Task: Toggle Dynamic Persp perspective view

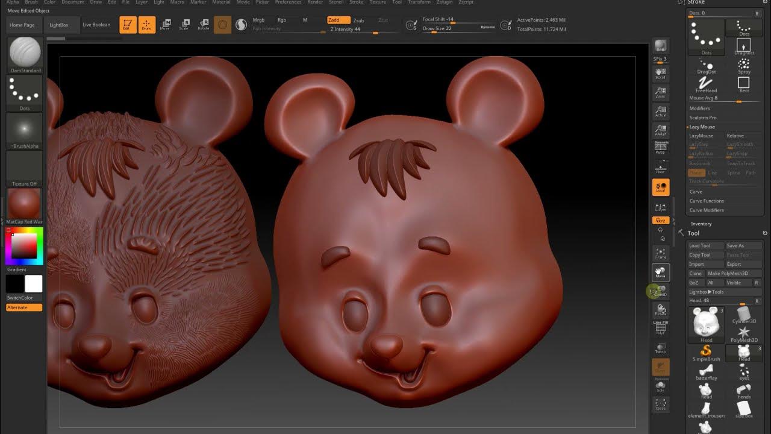Action: (661, 148)
